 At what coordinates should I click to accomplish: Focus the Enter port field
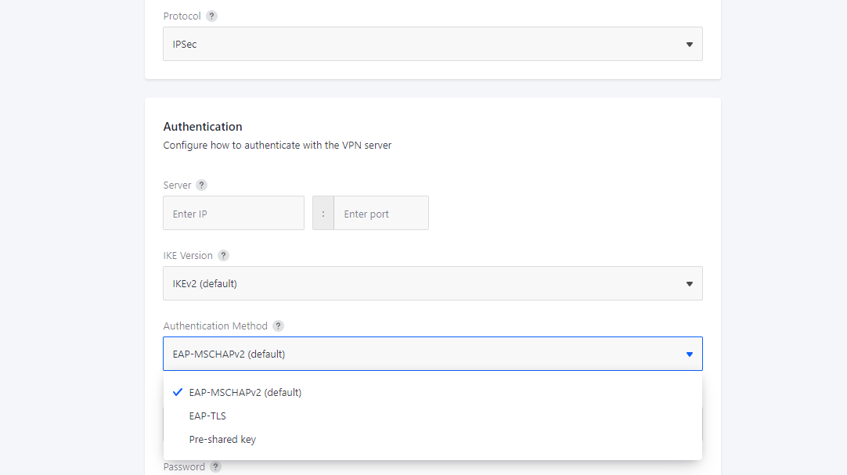click(381, 214)
